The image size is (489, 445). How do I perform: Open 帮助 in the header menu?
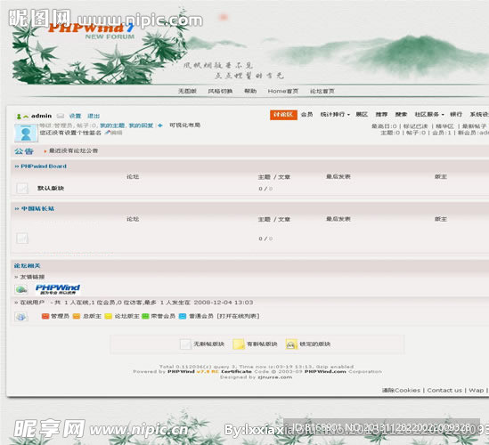[x=250, y=91]
